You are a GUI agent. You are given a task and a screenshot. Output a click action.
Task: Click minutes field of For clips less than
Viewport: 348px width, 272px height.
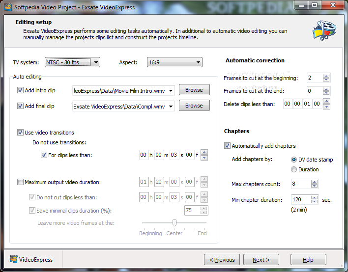pos(159,155)
